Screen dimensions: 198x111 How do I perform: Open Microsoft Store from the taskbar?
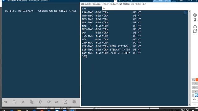[27, 110]
